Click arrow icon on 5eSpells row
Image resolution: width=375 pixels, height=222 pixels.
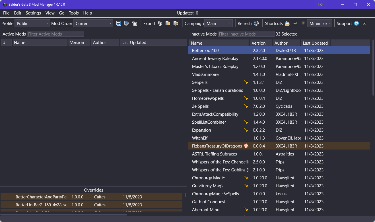pyautogui.click(x=246, y=82)
